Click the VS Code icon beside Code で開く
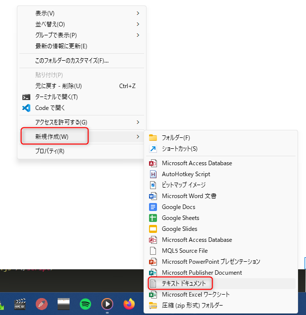Viewport: 306px width, 315px height. point(26,108)
